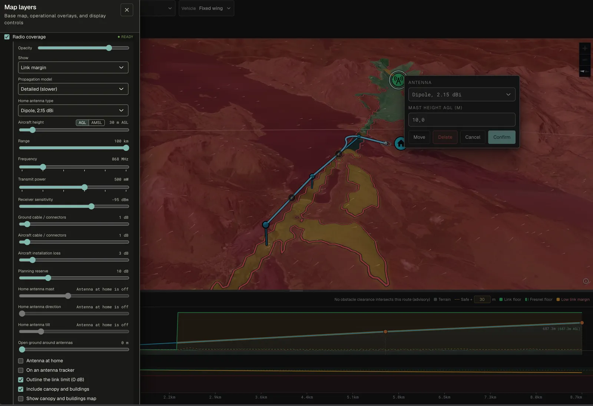Open the Antenna popup Dipole type dropdown
The height and width of the screenshot is (406, 593).
point(462,95)
